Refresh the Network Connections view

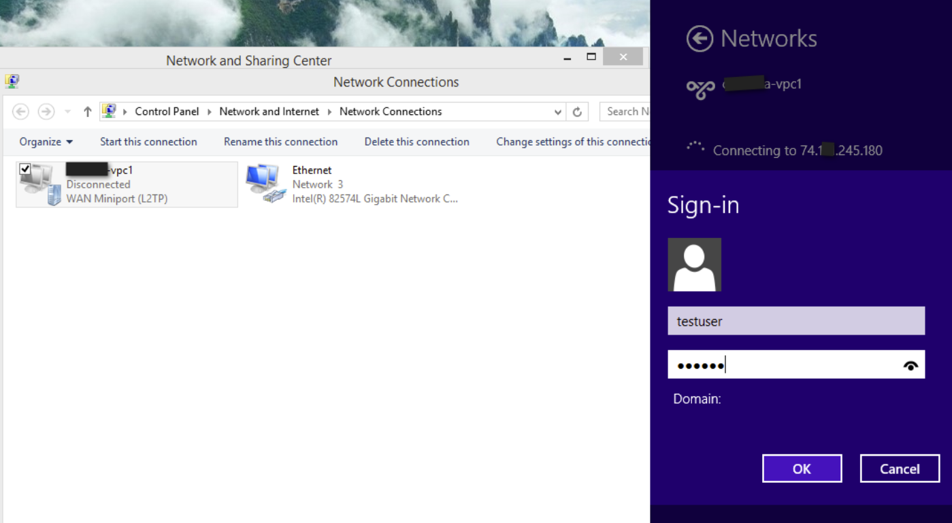click(578, 111)
